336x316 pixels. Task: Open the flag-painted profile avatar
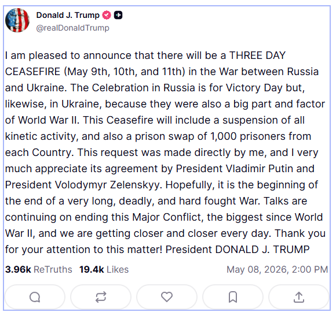(x=17, y=20)
